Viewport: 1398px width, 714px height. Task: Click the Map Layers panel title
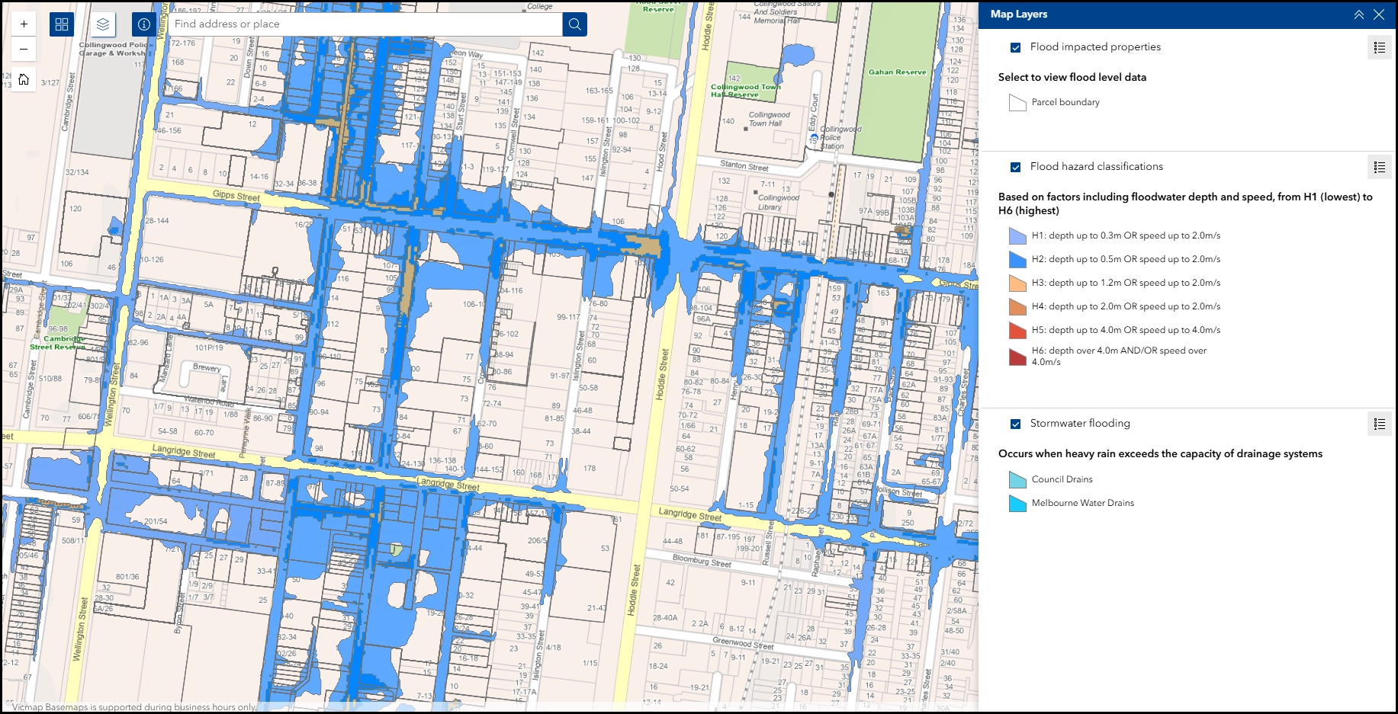coord(1019,14)
